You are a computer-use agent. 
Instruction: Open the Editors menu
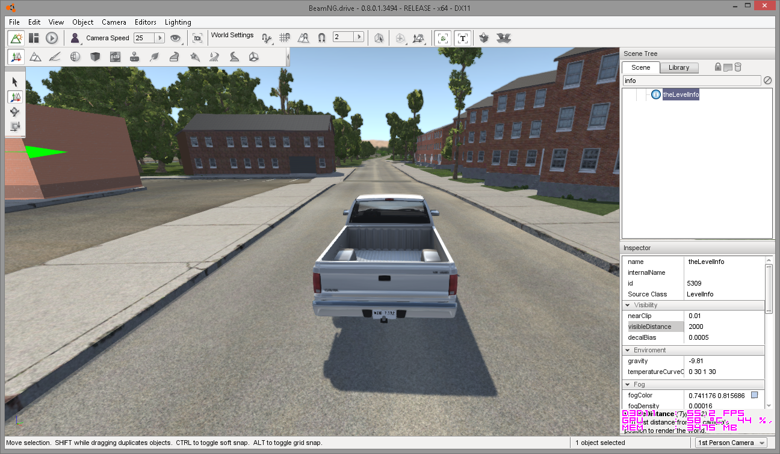[146, 22]
